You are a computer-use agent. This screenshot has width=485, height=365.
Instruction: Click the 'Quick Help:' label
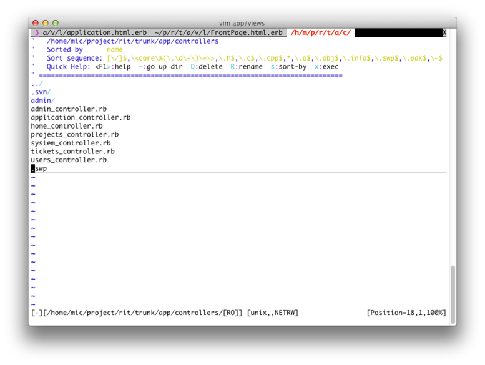coord(69,66)
